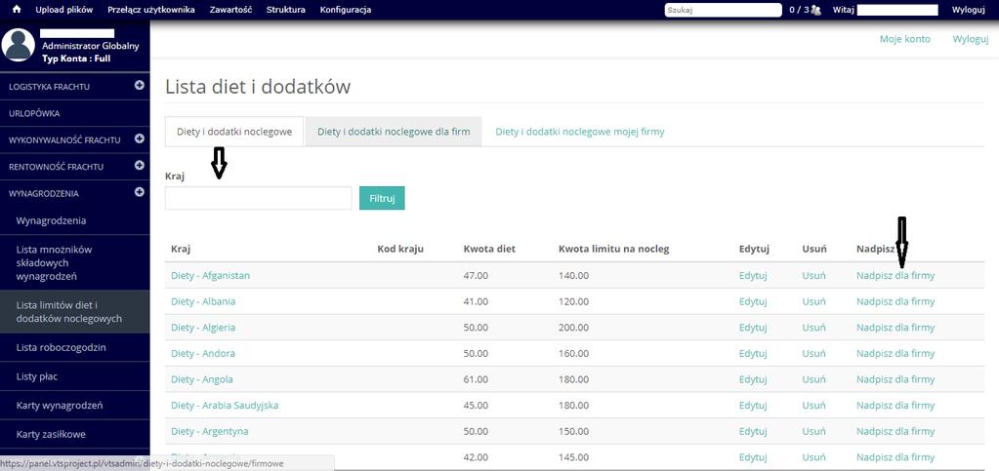The image size is (999, 471).
Task: Click the Filtruj button
Action: click(382, 198)
